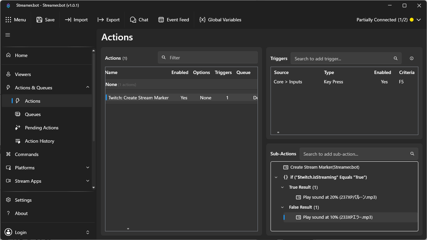Screen dimensions: 427x240
Task: Click the magnifier icon in sub-action search
Action: coord(412,154)
